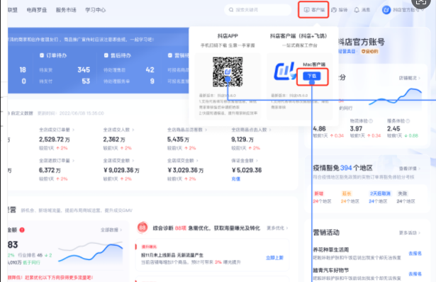This screenshot has width=436, height=282.
Task: Open 全部数据 chevron link
Action: (x=111, y=230)
